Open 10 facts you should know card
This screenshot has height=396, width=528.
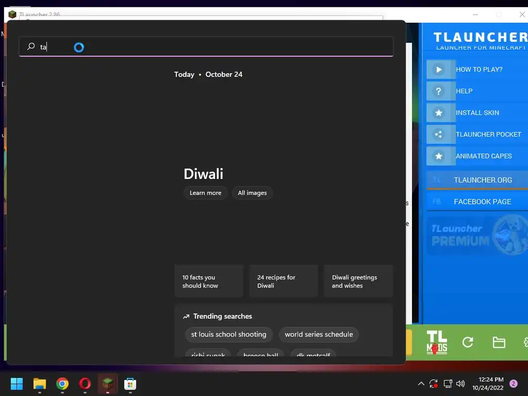click(x=209, y=281)
